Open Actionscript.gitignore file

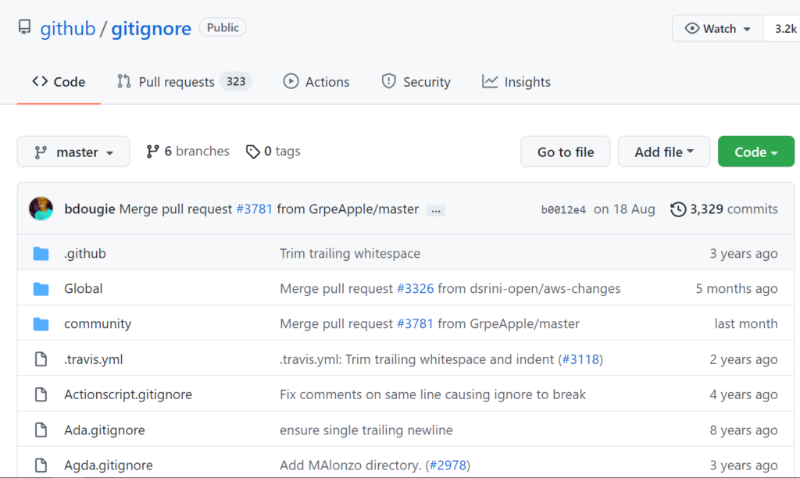128,395
